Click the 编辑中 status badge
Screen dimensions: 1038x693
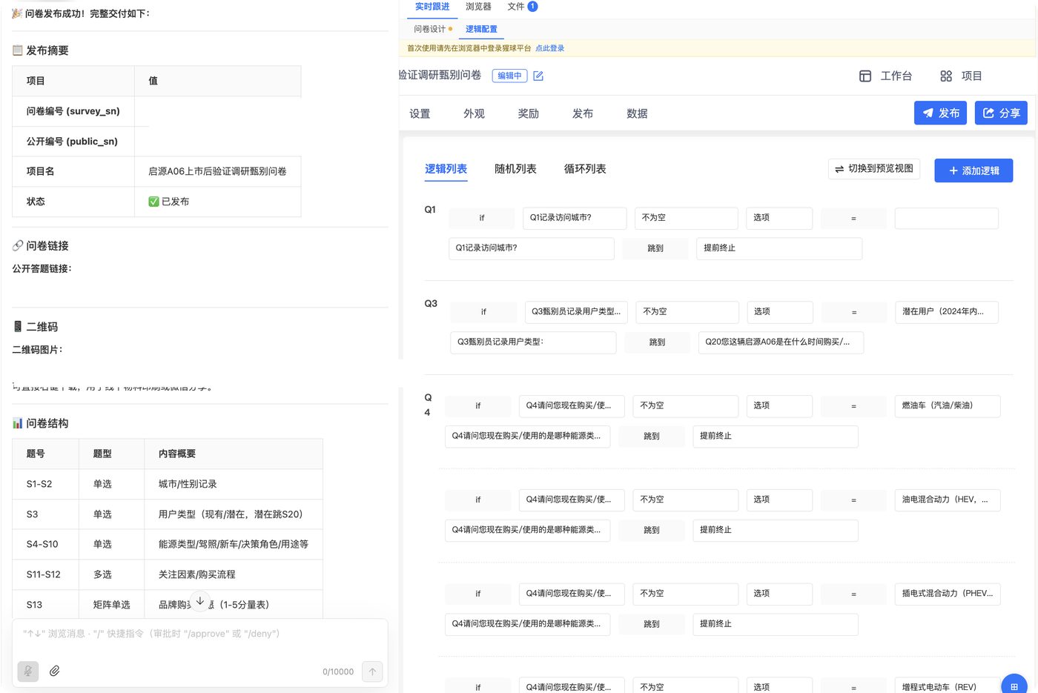509,76
